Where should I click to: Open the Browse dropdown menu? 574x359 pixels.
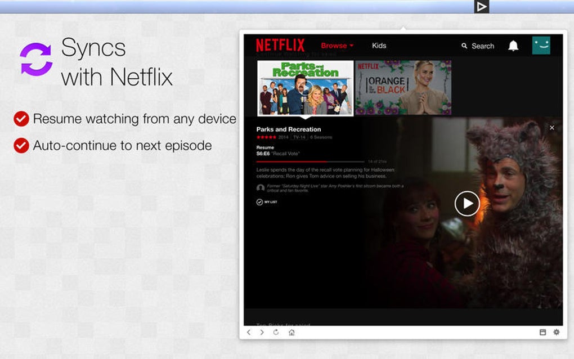point(337,46)
